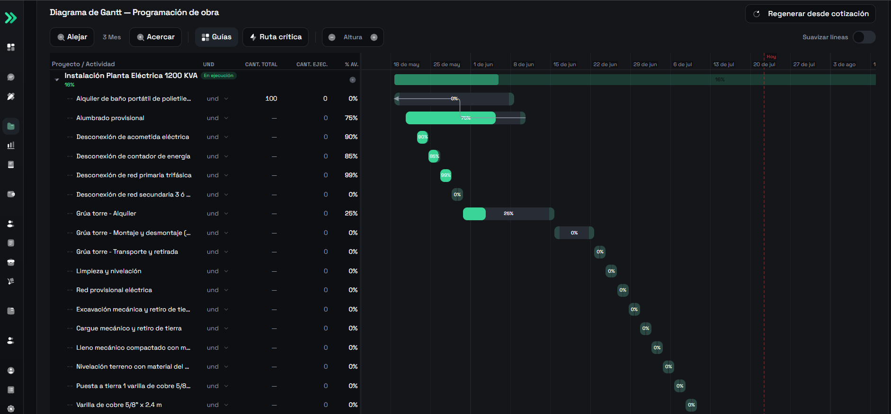Image resolution: width=891 pixels, height=414 pixels.
Task: Open the briefcase icon in sidebar
Action: pyautogui.click(x=11, y=262)
